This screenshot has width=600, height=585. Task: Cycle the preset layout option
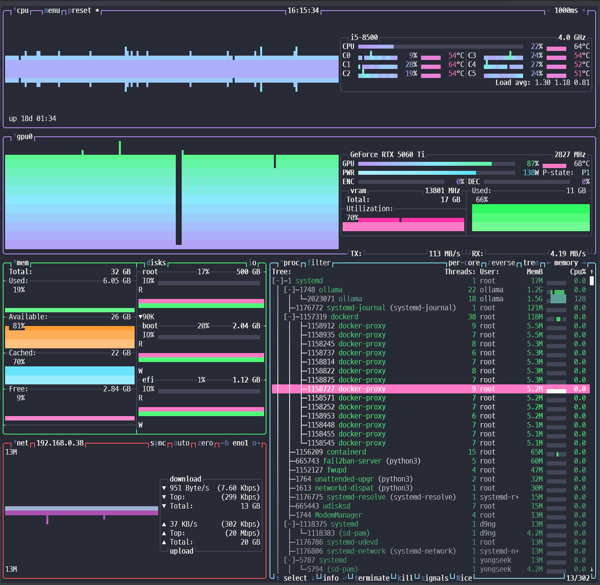[x=80, y=11]
